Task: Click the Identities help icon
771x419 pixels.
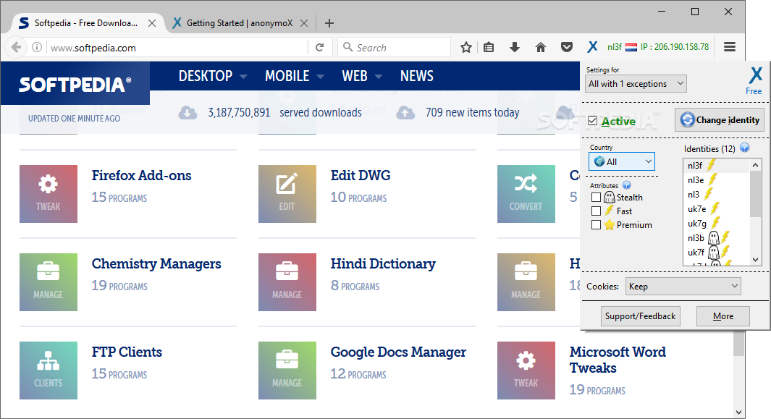Action: pos(745,148)
